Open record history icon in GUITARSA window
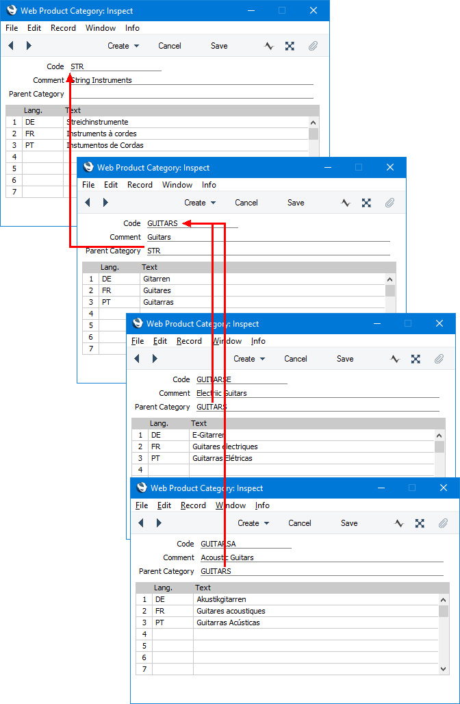The height and width of the screenshot is (704, 460). [x=399, y=523]
